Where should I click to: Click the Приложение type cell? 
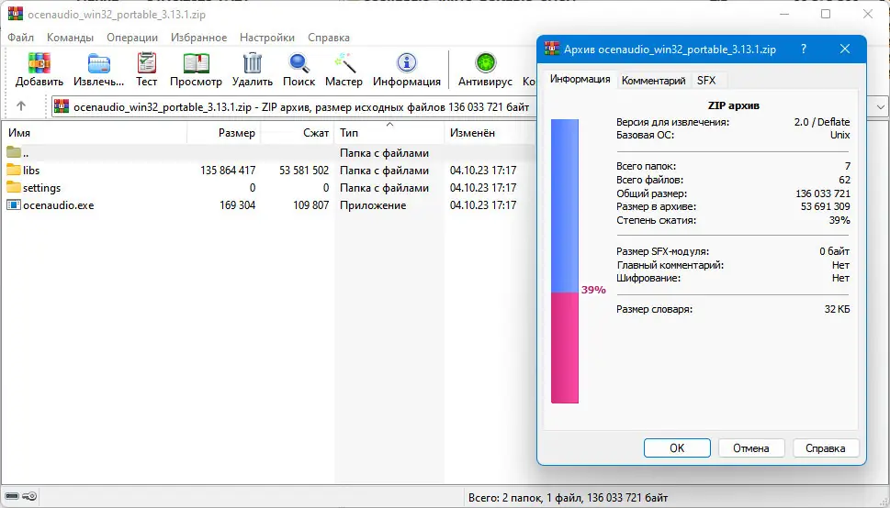(373, 205)
